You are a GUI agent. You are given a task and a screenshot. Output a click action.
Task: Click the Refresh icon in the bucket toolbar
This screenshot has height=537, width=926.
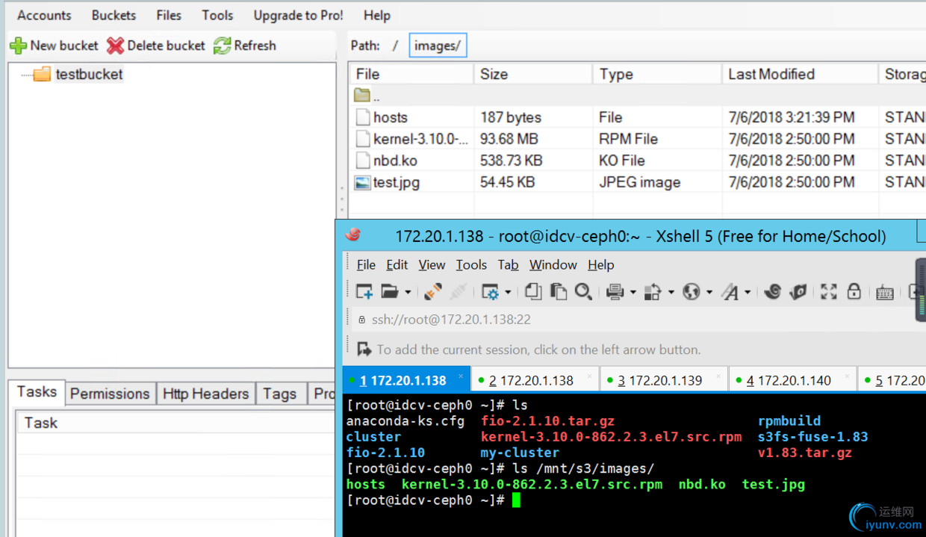coord(222,46)
